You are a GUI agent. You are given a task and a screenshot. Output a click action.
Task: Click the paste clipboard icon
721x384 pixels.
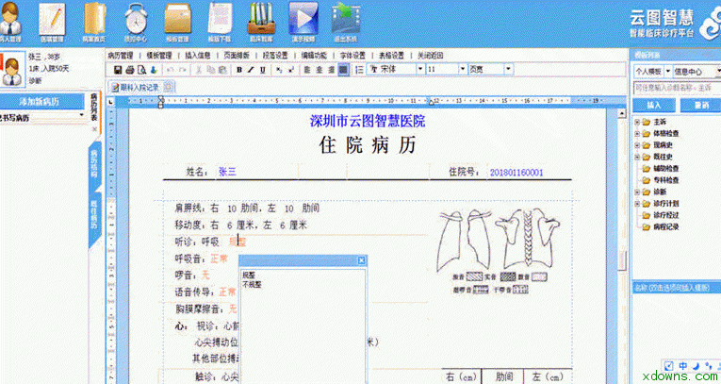click(222, 70)
